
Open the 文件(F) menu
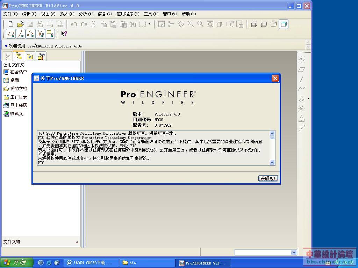(x=10, y=14)
